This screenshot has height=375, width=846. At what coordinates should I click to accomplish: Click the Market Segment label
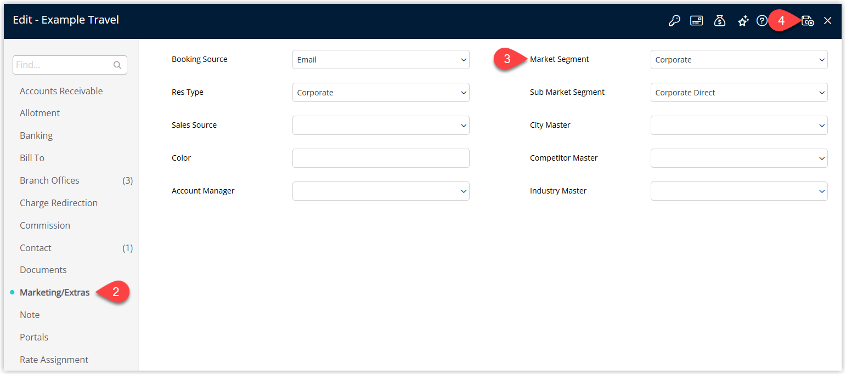coord(560,59)
